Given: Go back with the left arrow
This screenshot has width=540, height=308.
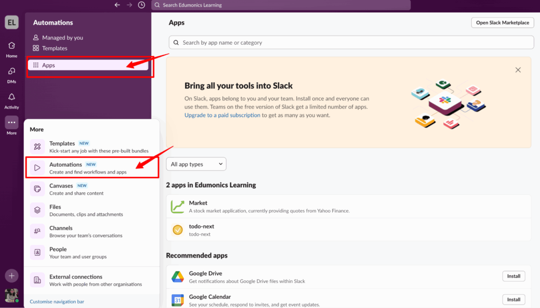Looking at the screenshot, I should click(x=117, y=5).
